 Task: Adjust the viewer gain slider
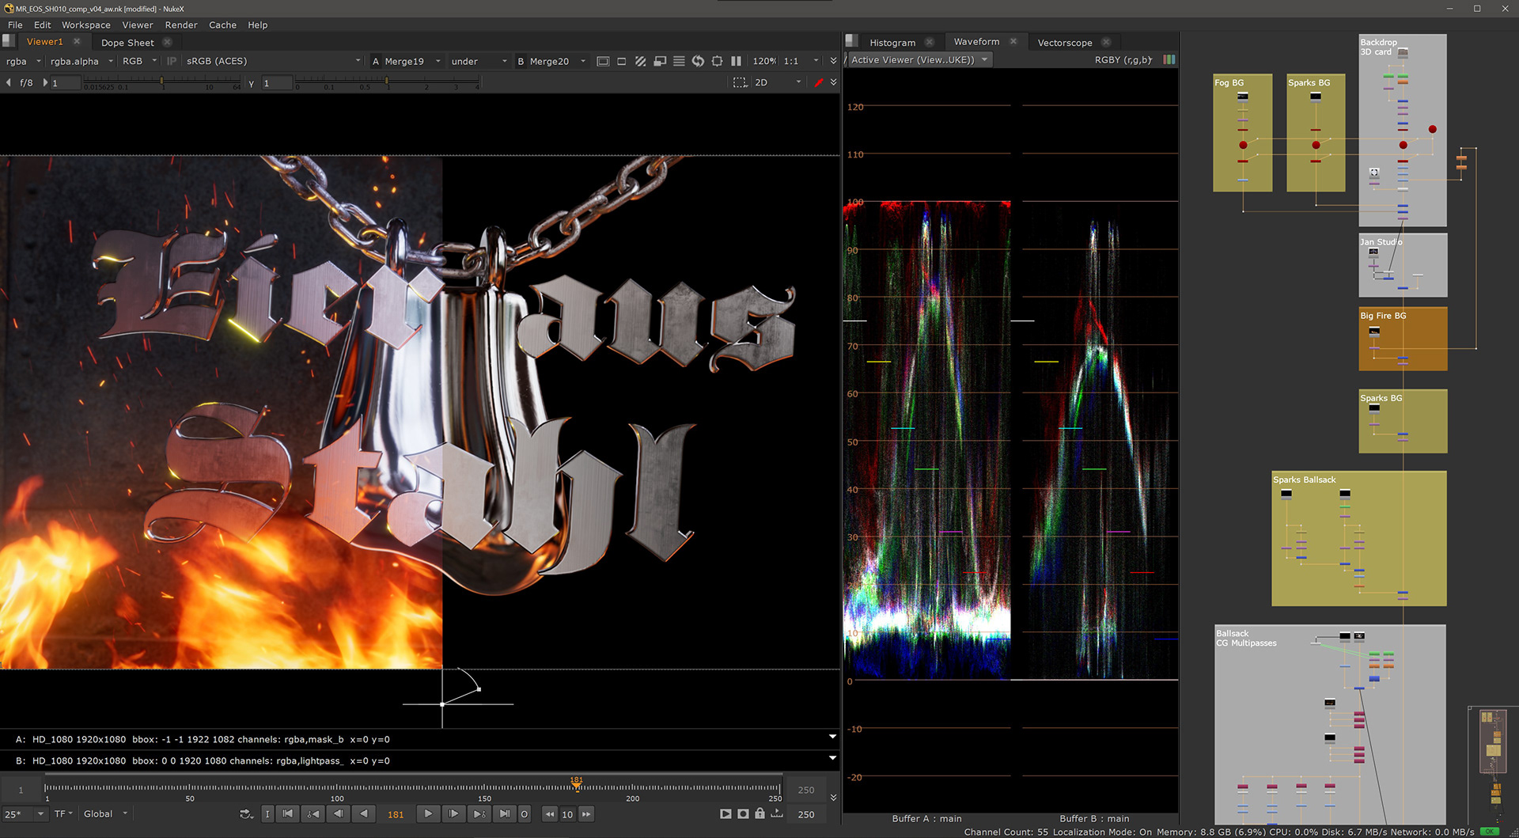tap(161, 82)
